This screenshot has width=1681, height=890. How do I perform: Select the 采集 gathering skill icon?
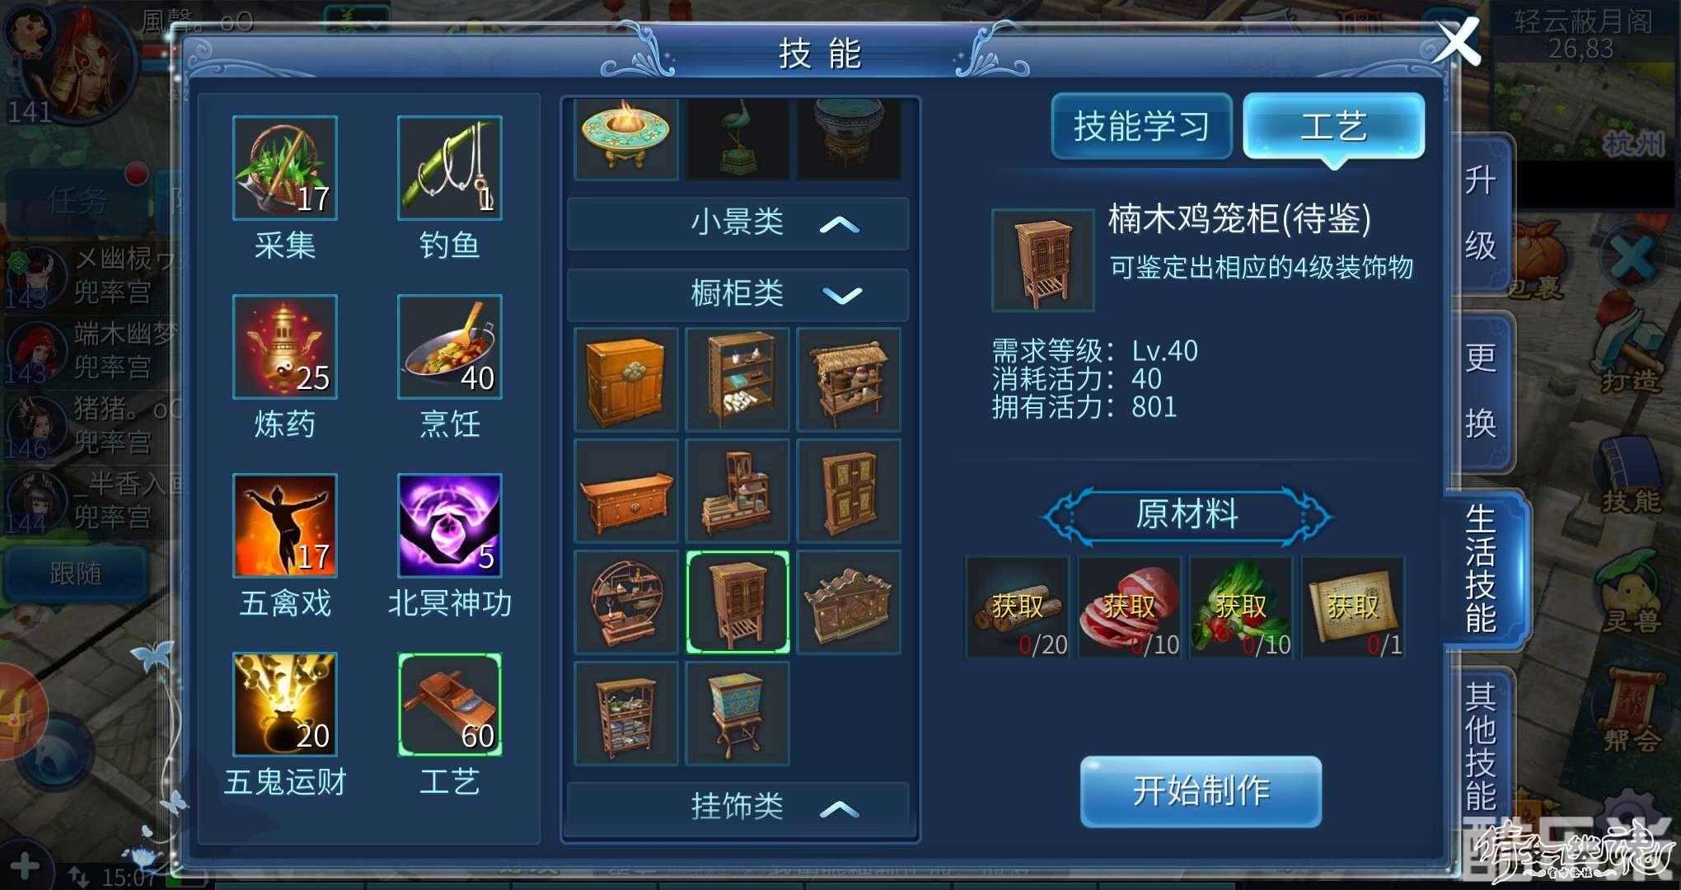click(x=285, y=168)
